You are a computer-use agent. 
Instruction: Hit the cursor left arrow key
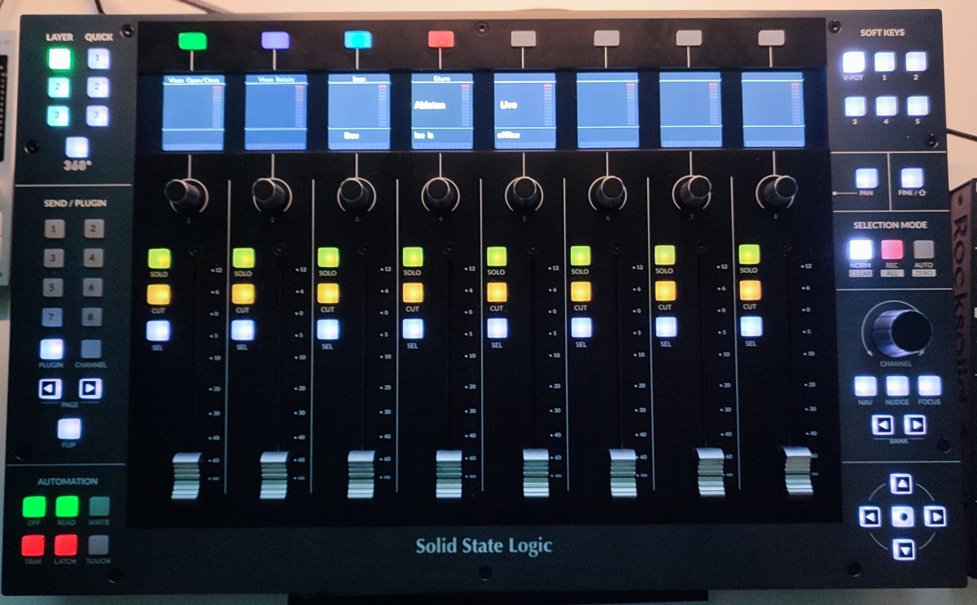[870, 516]
